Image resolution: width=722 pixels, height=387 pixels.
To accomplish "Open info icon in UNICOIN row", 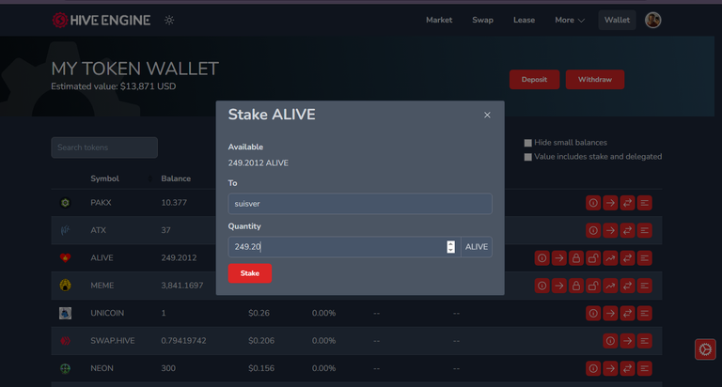I will point(593,314).
